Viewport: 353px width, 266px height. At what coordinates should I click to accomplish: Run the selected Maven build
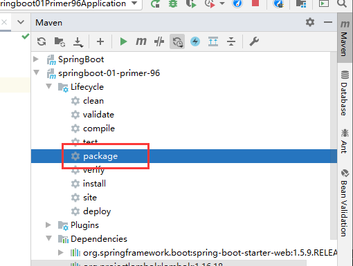123,41
